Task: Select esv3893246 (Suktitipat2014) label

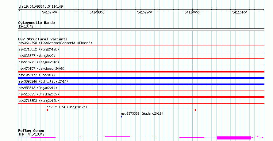Action: [x=43, y=81]
